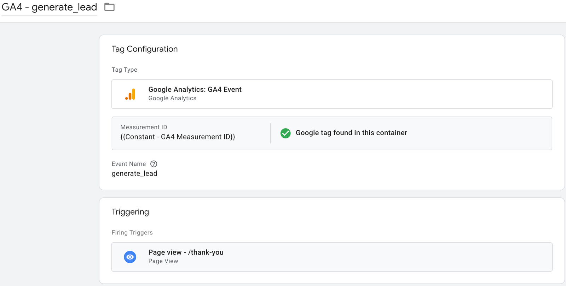The width and height of the screenshot is (566, 286).
Task: Click the Measurement ID variable value
Action: point(178,137)
